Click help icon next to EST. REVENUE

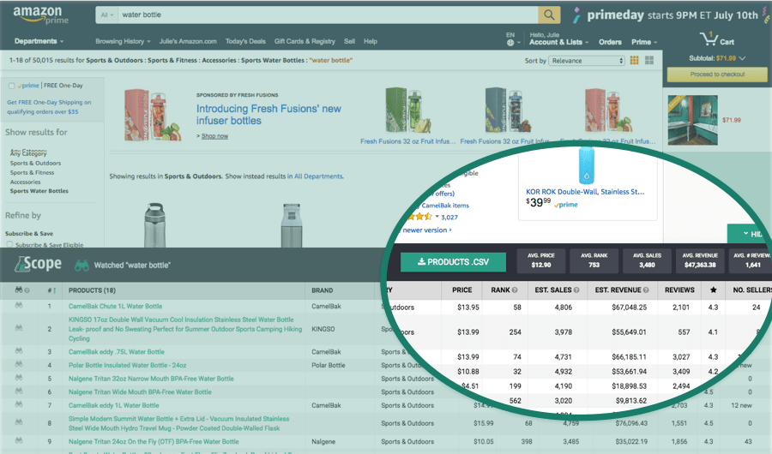pos(645,290)
